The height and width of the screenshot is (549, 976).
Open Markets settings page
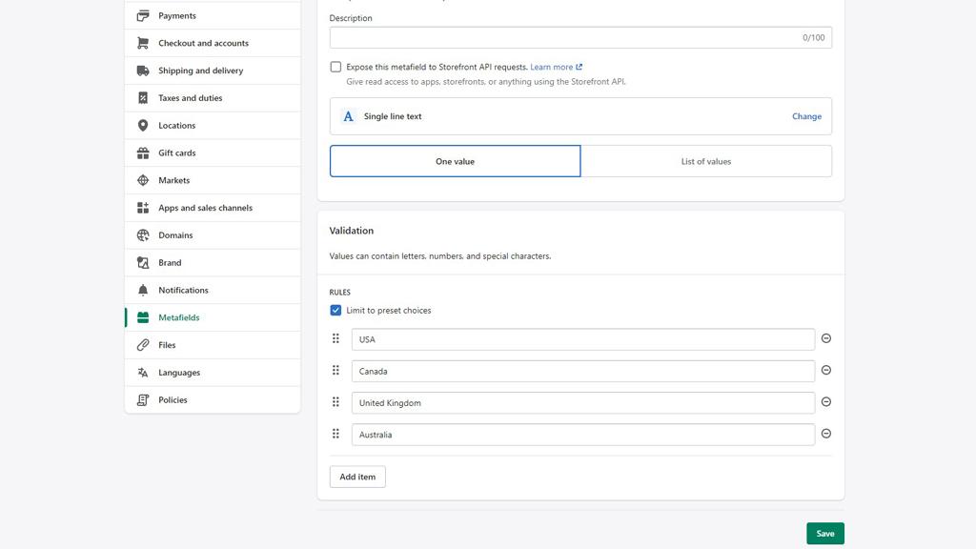point(173,180)
